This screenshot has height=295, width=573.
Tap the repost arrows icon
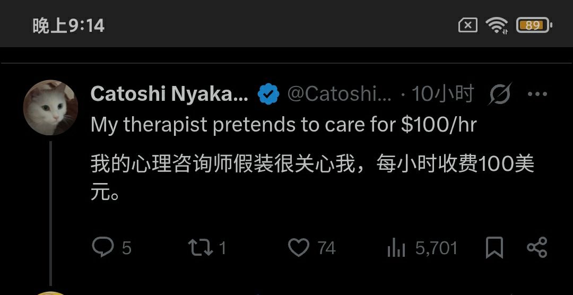(x=200, y=247)
